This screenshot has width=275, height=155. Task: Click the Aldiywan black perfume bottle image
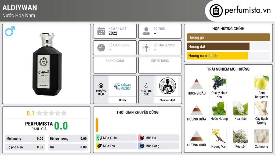[x=47, y=64]
